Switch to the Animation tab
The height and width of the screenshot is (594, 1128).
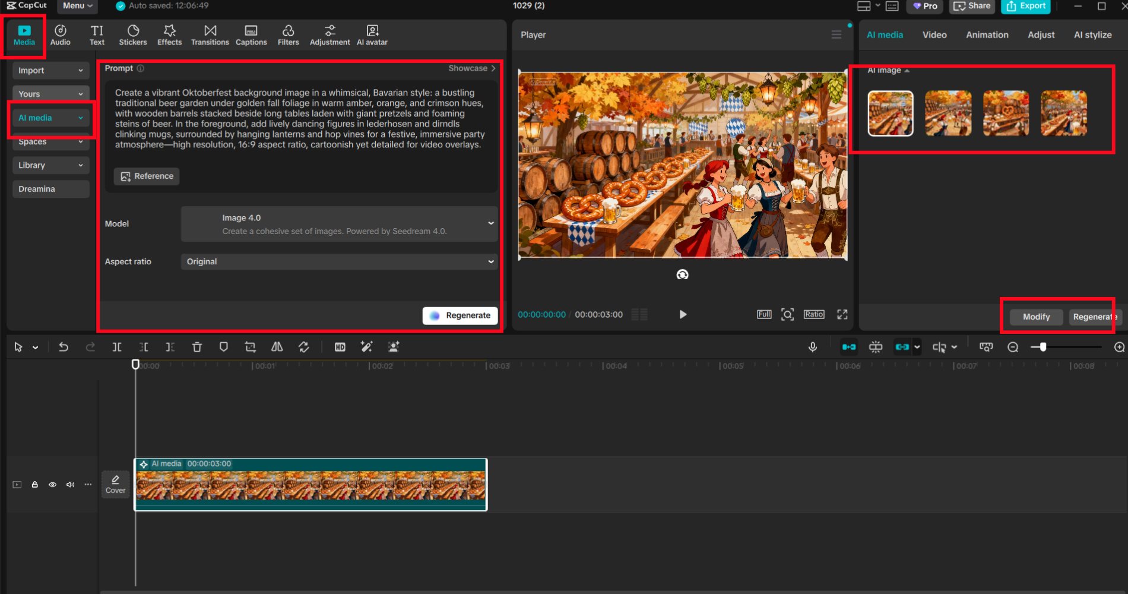click(987, 34)
